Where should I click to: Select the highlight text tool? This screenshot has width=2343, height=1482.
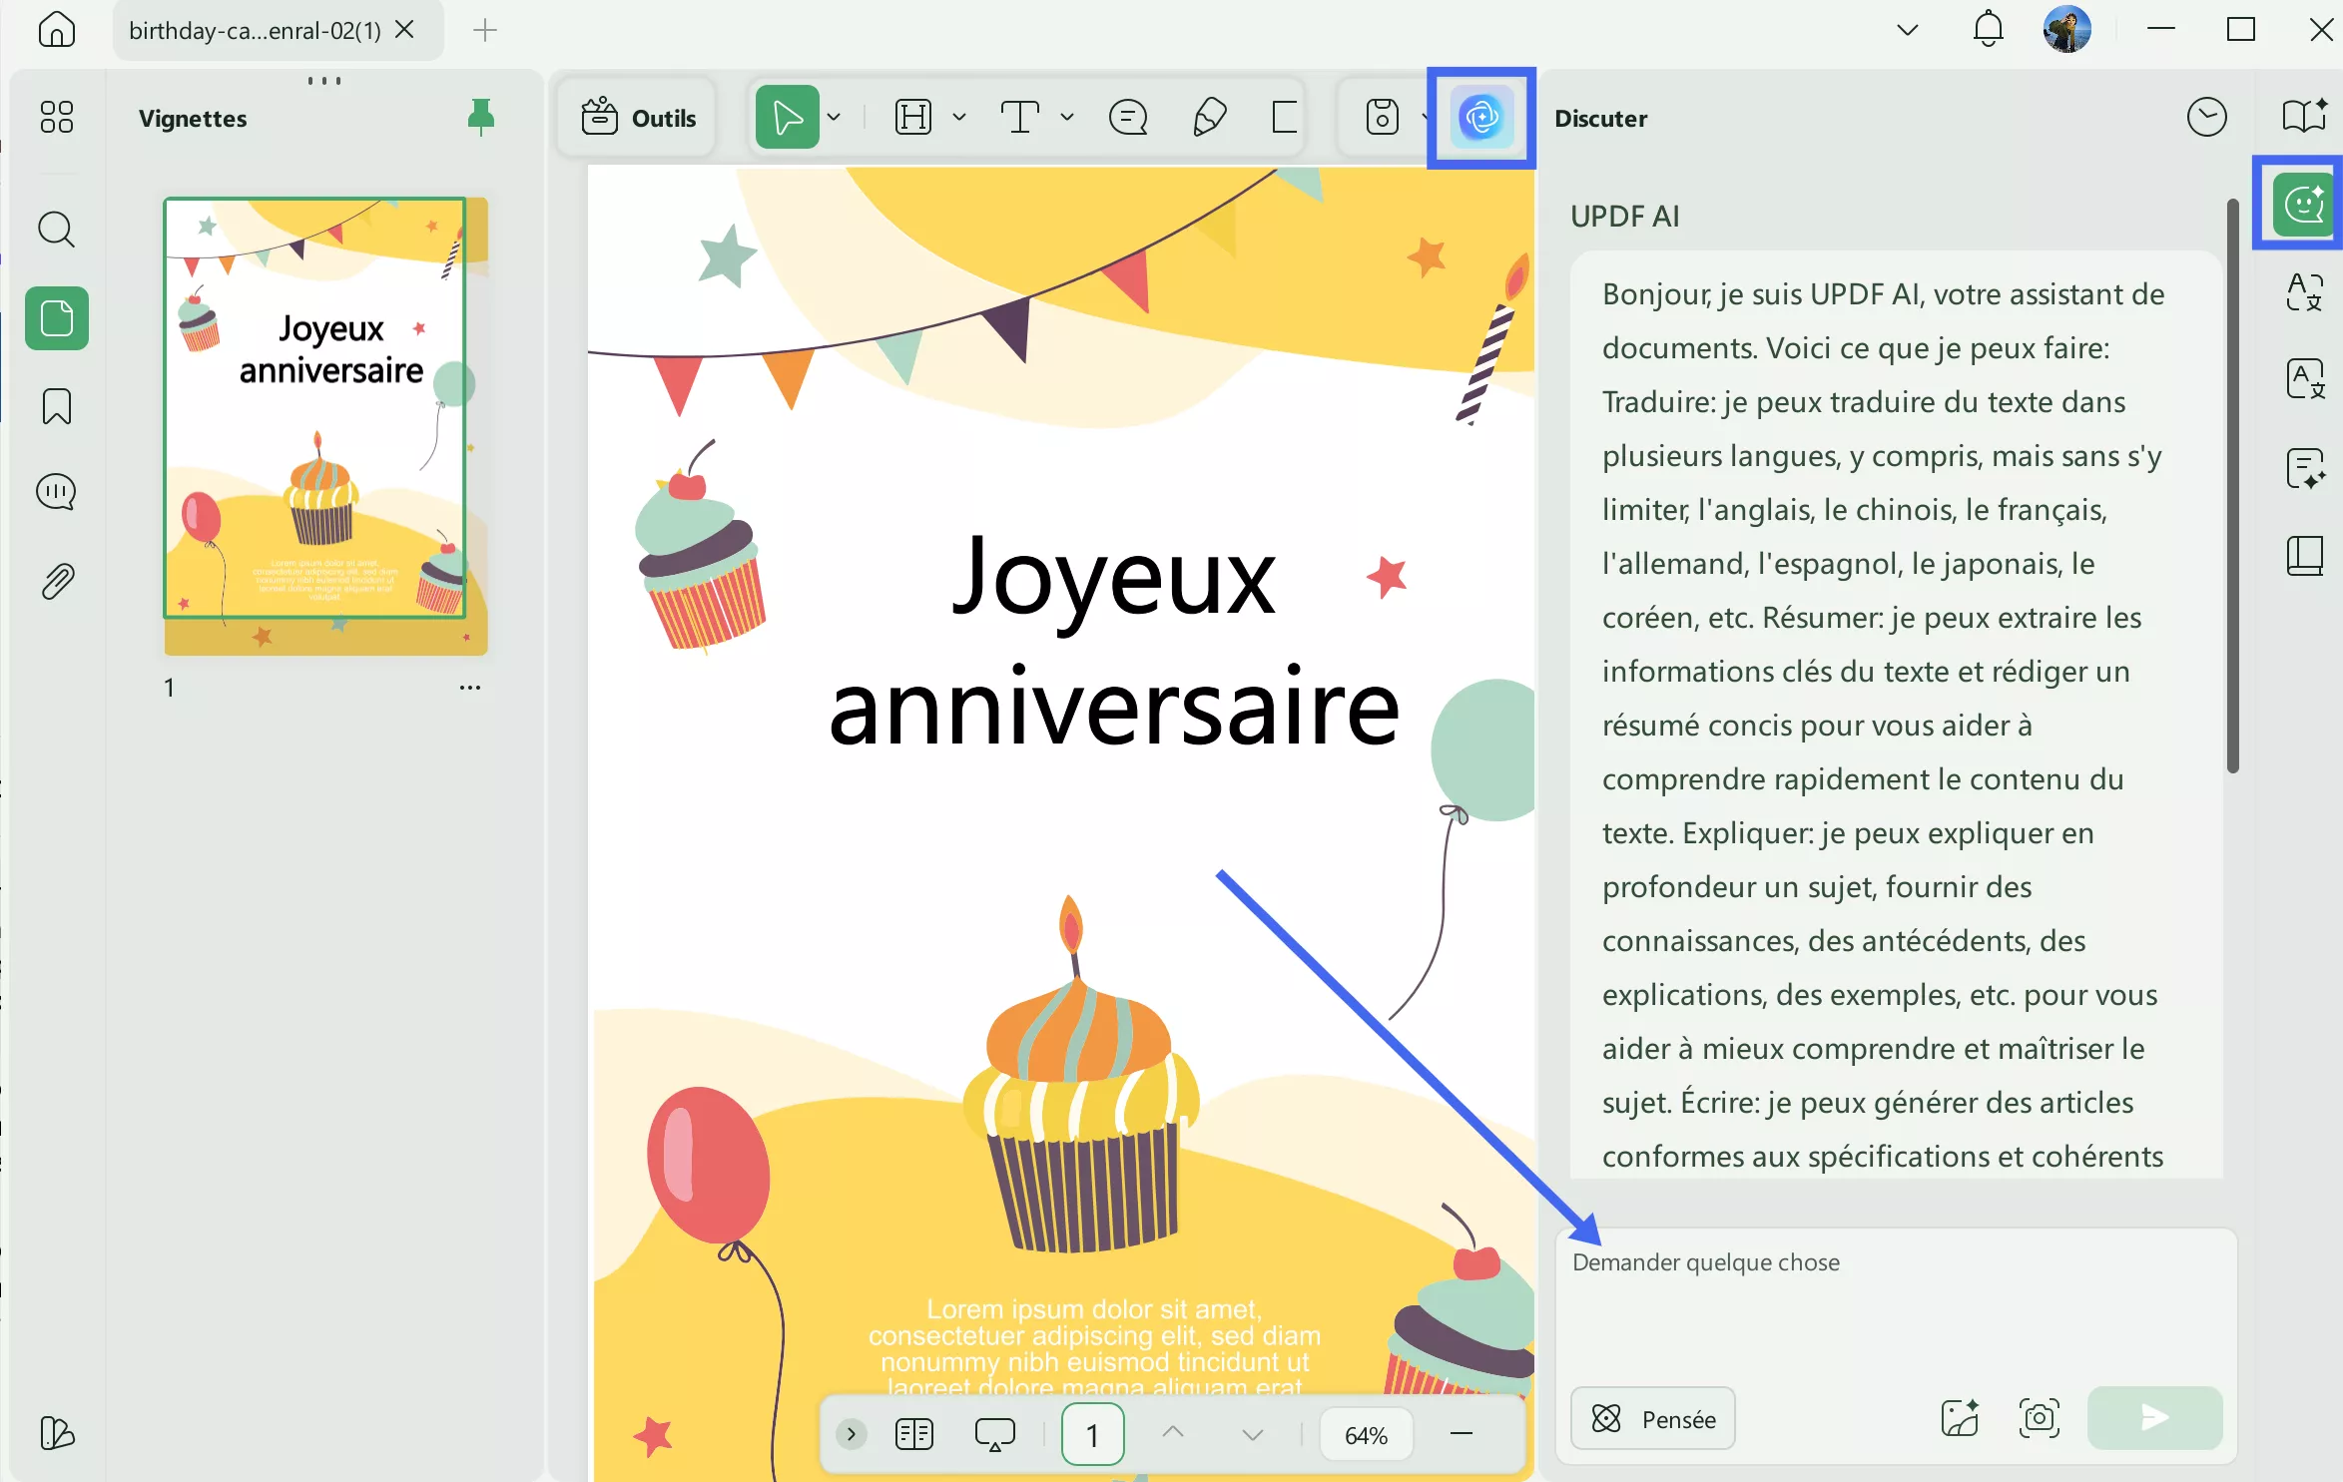(x=913, y=117)
